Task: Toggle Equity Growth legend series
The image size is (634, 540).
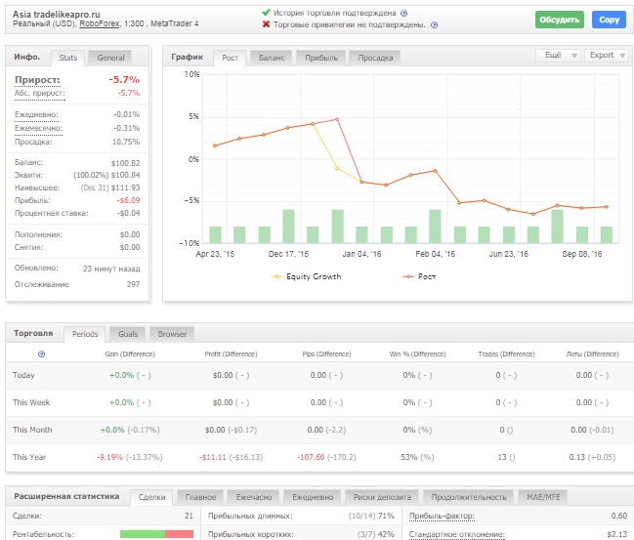Action: (306, 276)
